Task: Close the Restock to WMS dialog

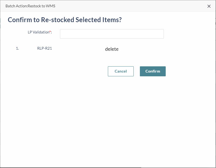Action: pos(209,6)
